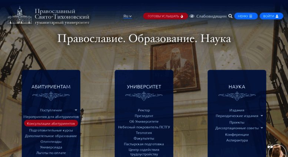Open the МЕНЮ hamburger button
Viewport: 288px width, 157px height.
point(246,16)
